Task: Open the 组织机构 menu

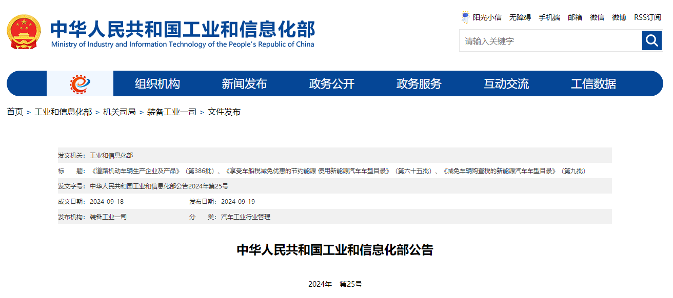Action: [x=157, y=83]
